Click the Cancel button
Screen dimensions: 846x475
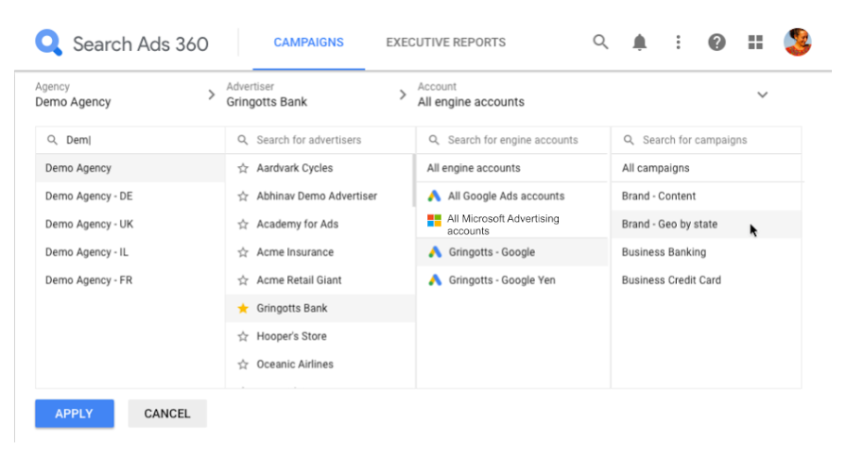click(x=167, y=414)
